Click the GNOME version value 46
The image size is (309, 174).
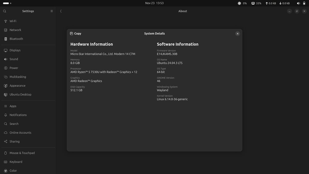click(159, 81)
